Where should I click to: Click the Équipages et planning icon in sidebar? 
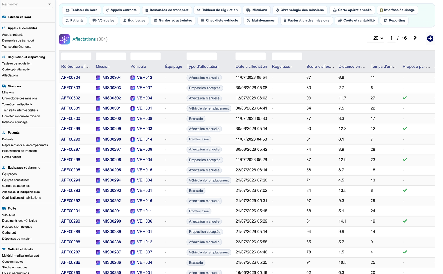[4, 168]
